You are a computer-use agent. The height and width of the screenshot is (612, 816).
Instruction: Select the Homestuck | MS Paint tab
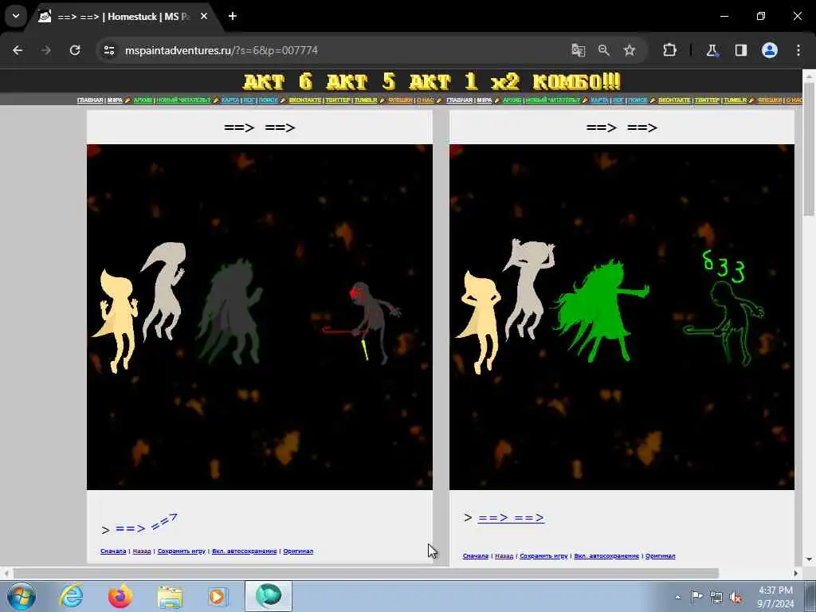(122, 17)
